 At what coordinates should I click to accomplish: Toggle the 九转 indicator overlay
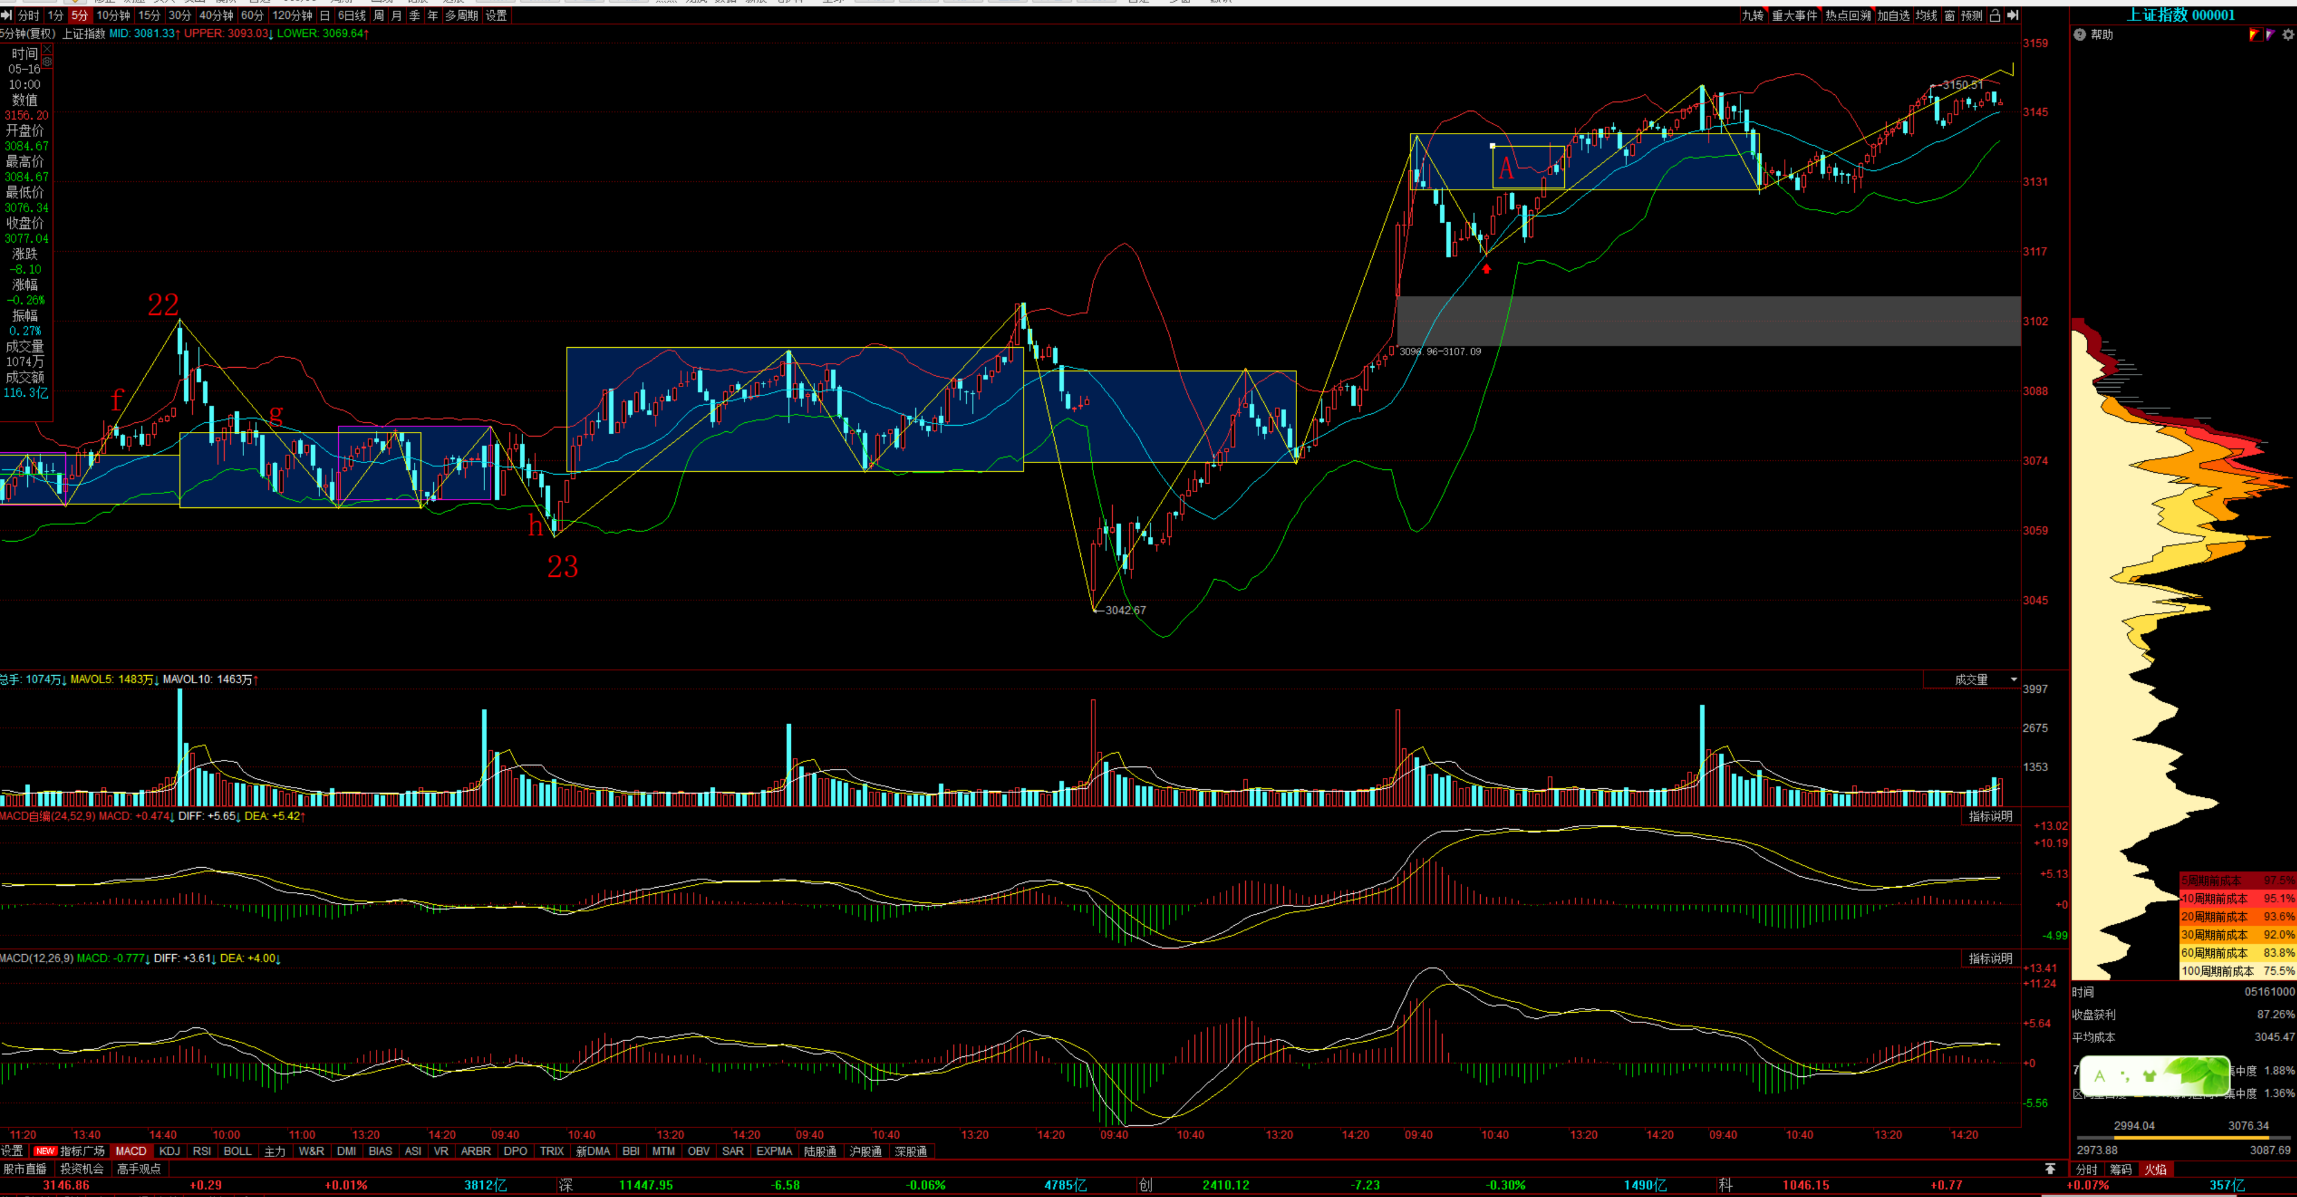point(1752,15)
